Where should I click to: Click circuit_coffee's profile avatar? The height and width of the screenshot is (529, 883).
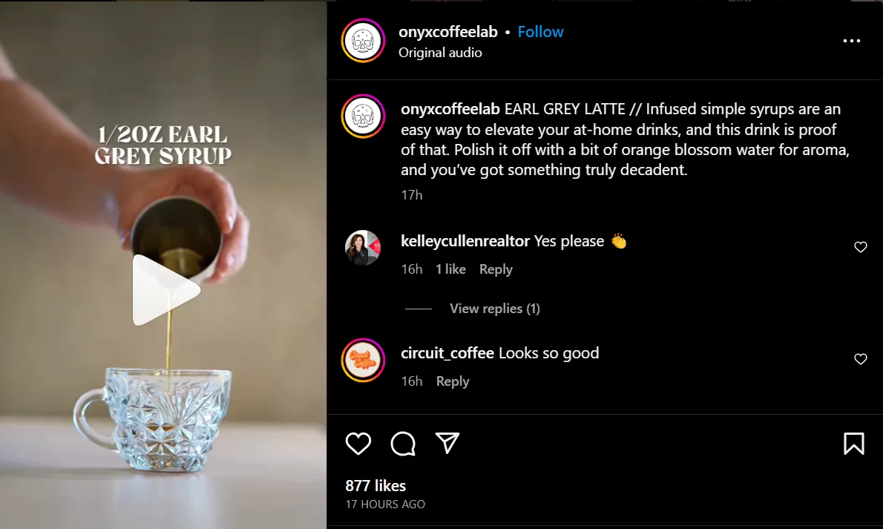[x=363, y=361]
